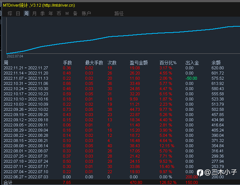Click the 15.40 % percentage value
The image size is (240, 185).
(x=167, y=166)
